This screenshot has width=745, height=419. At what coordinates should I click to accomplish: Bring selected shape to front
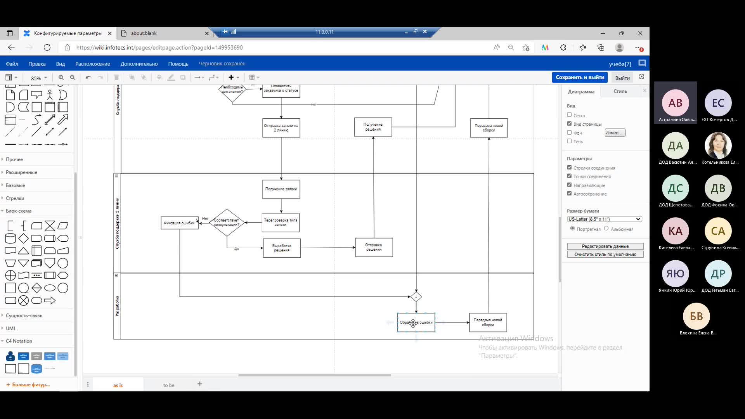click(132, 78)
